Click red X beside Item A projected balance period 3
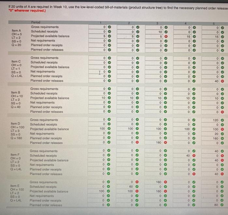Image resolution: width=228 pixels, height=215 pixels. (166, 36)
